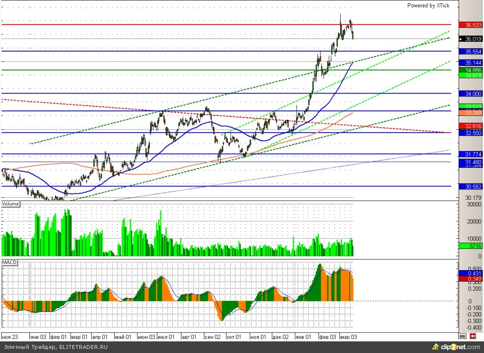Click the 'янв 01' date axis label
Screen dimensions: 484x353
(x=303, y=337)
